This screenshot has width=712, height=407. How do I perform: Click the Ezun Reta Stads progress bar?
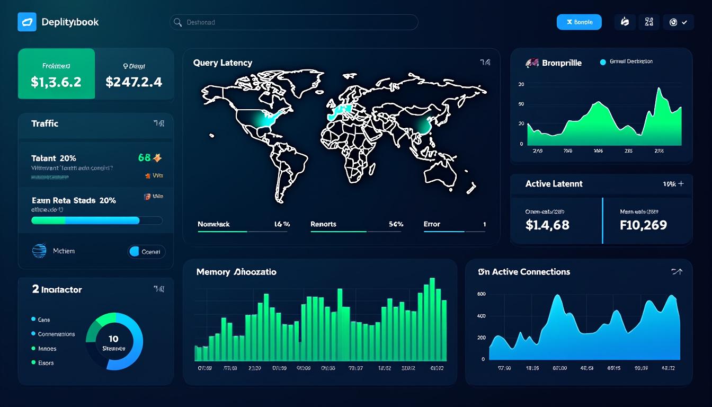[x=96, y=220]
